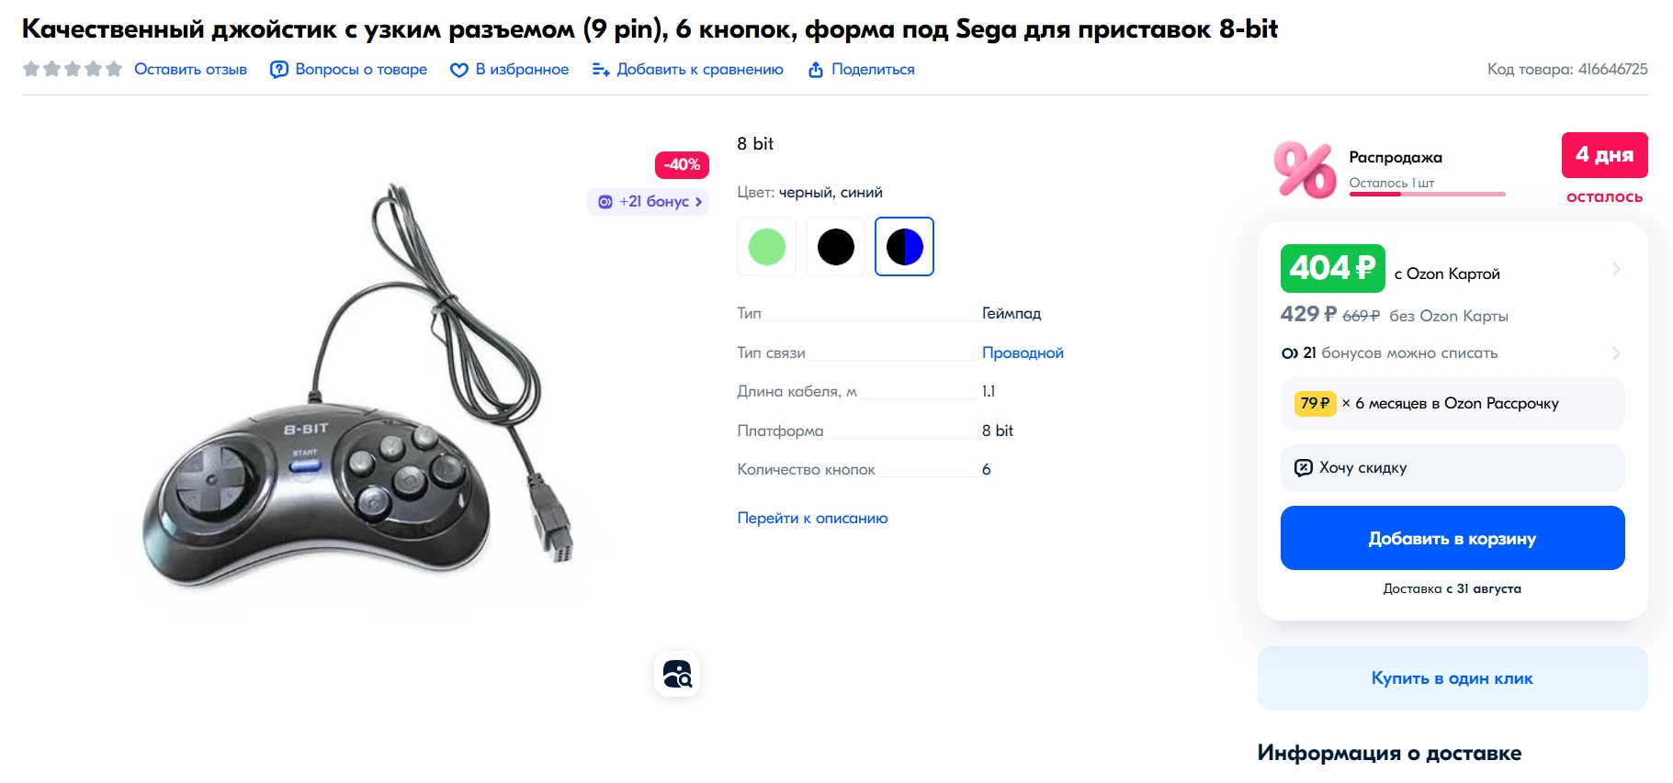
Task: Click the discount tag icon in Хочу скидку
Action: click(1303, 468)
